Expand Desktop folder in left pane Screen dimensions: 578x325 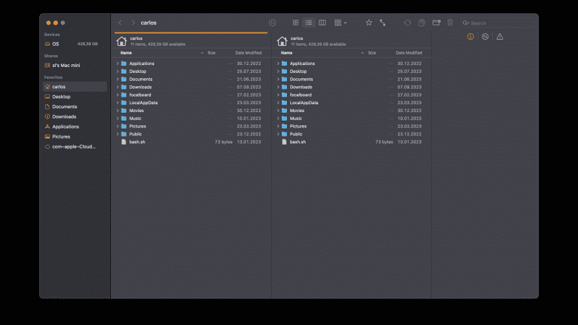click(x=118, y=71)
